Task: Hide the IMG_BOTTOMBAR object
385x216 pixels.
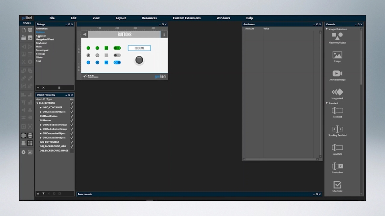Action: (72, 142)
